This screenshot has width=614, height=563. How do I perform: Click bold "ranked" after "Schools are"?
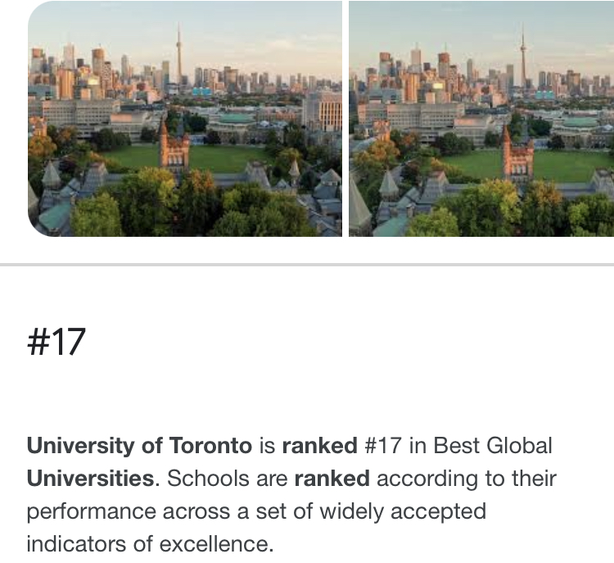tap(332, 478)
